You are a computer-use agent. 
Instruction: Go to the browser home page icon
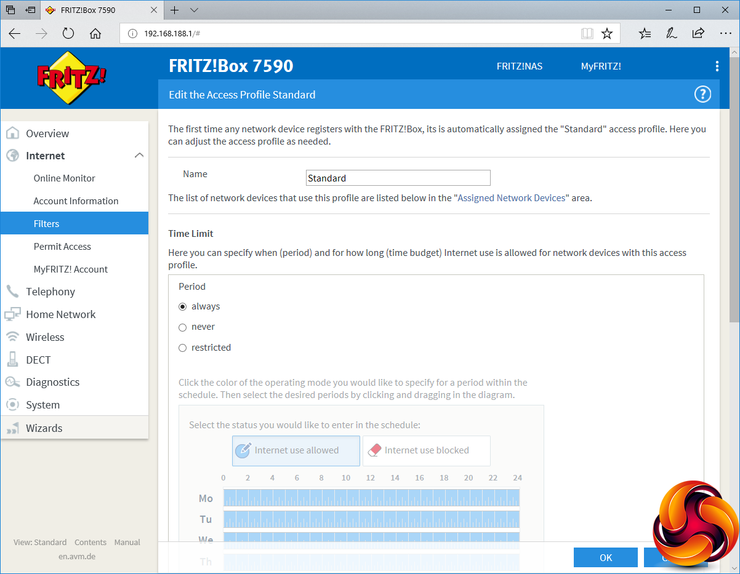click(95, 34)
